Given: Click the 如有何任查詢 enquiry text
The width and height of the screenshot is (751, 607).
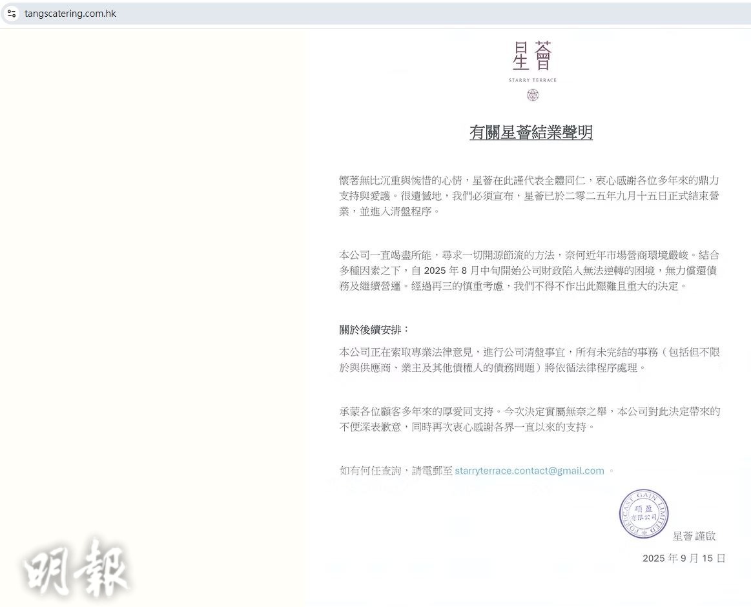Looking at the screenshot, I should pos(396,471).
